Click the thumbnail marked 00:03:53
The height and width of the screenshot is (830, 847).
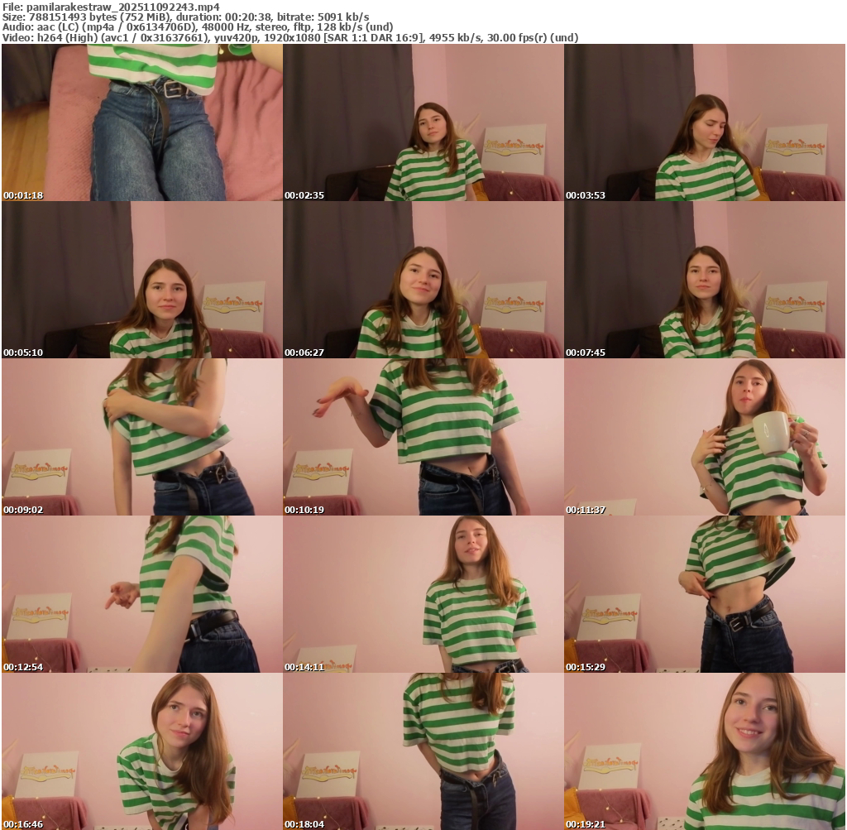(x=704, y=122)
